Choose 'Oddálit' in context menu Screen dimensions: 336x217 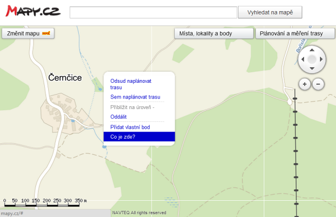tap(119, 117)
